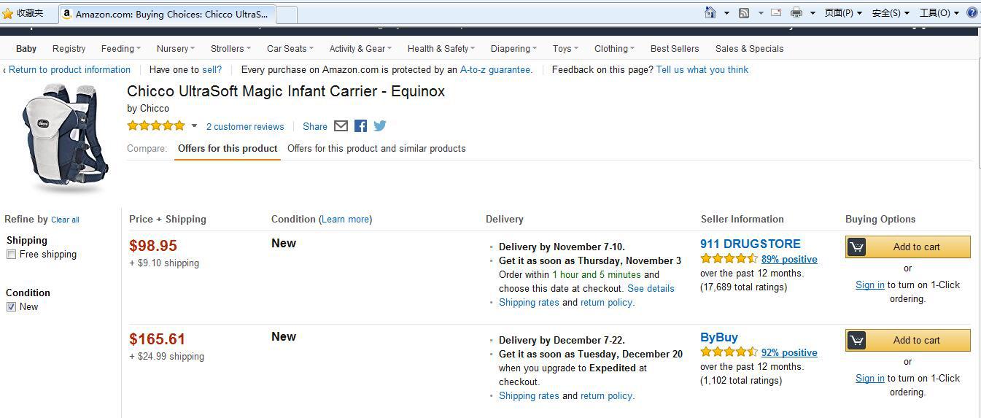Click the browser Home icon
The height and width of the screenshot is (418, 981).
[x=710, y=12]
